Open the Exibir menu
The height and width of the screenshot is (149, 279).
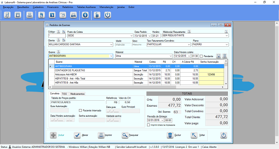click(x=132, y=7)
